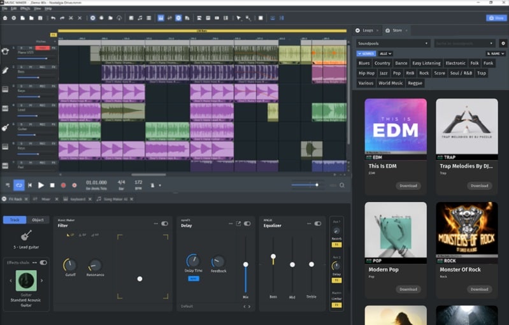Pop out the Delay effect window
Screen dimensions: 509x325
[x=238, y=224]
